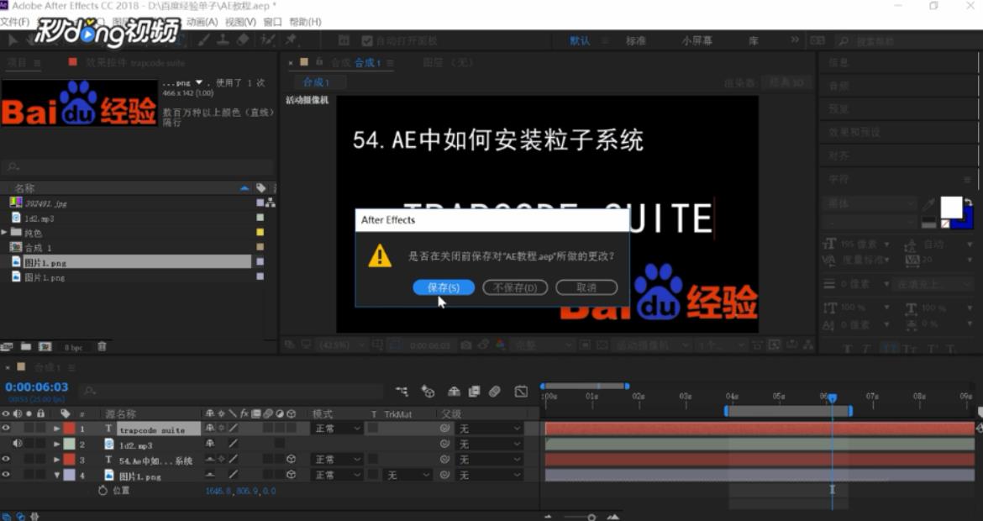Open blend mode dropdown for trapcode suite
Viewport: 983px width, 521px height.
pyautogui.click(x=337, y=429)
